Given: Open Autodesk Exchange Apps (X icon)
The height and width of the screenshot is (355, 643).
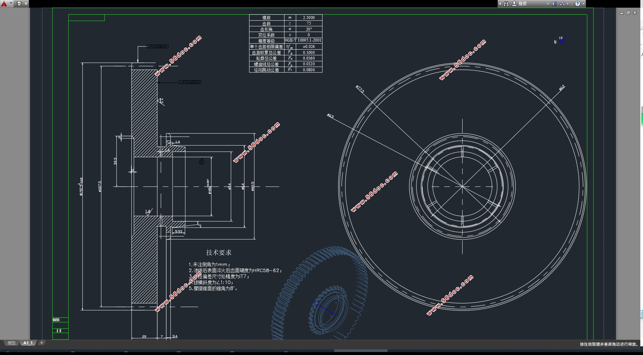Looking at the screenshot, I should (554, 4).
